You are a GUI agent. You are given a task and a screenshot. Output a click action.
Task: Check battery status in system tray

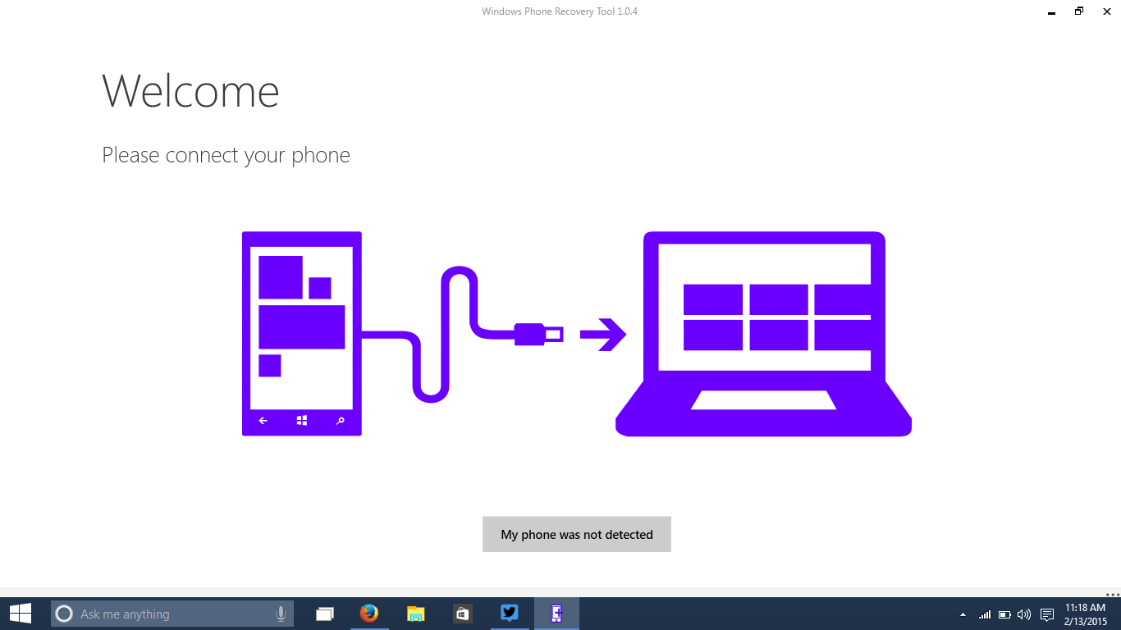coord(1004,614)
